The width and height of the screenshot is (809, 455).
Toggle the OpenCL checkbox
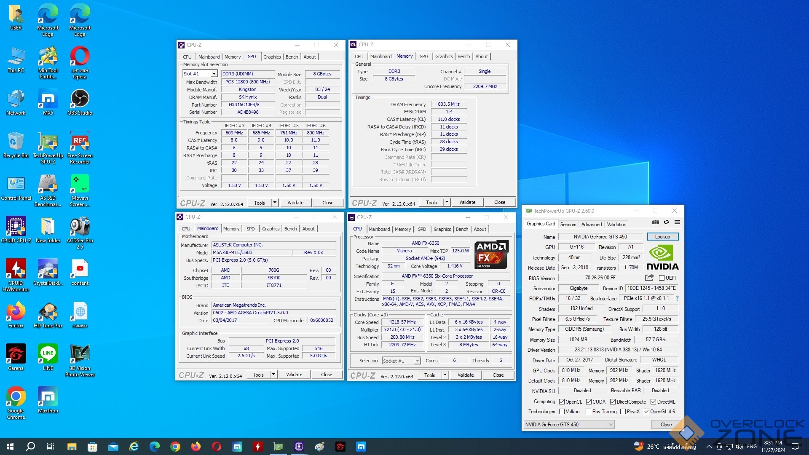pyautogui.click(x=562, y=402)
